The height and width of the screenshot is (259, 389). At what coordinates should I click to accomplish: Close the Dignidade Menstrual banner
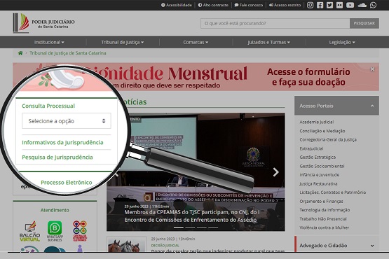(372, 69)
